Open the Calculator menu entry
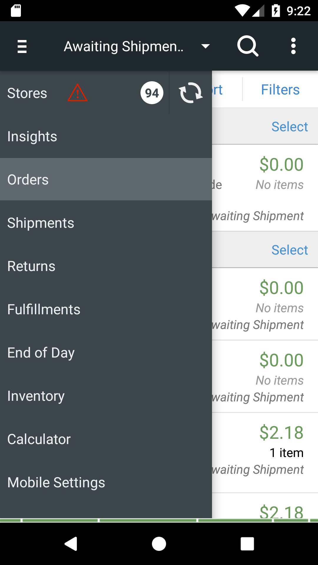This screenshot has height=565, width=318. click(x=39, y=439)
